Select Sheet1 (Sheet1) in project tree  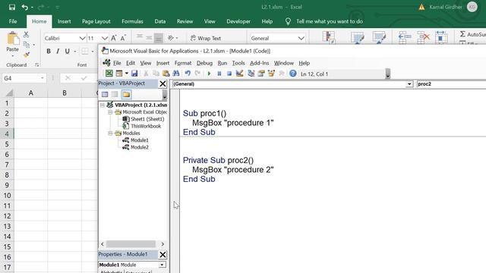[x=147, y=119]
